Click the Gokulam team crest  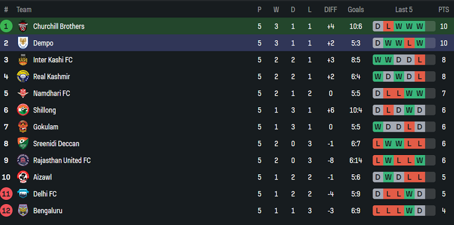point(23,126)
